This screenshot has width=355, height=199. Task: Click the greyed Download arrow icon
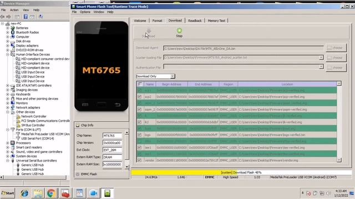149,31
